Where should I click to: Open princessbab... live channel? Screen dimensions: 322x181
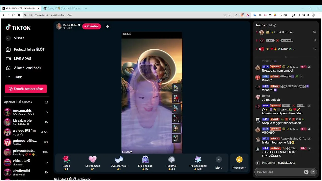click(x=26, y=152)
